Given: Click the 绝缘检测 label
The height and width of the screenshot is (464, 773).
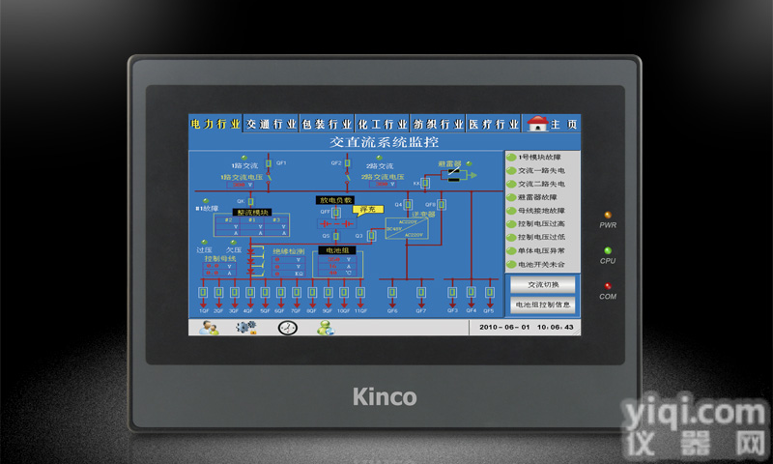Looking at the screenshot, I should (288, 251).
